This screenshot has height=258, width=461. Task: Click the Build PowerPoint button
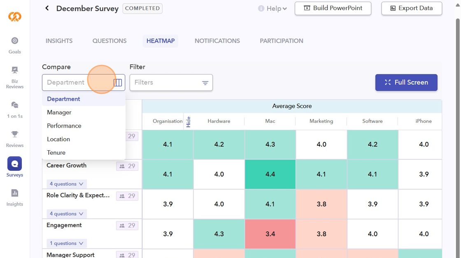333,8
